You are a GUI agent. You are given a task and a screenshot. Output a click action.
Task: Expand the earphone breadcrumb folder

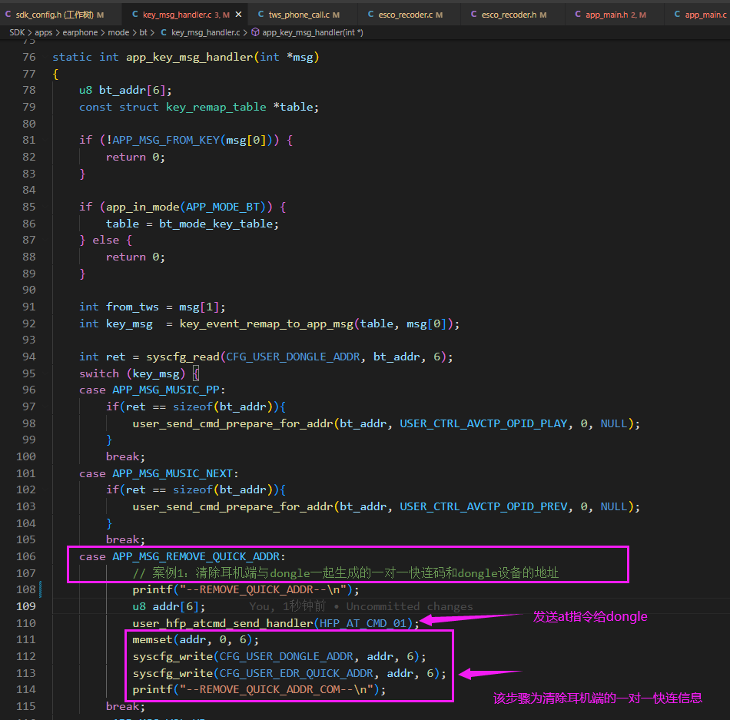tap(80, 32)
